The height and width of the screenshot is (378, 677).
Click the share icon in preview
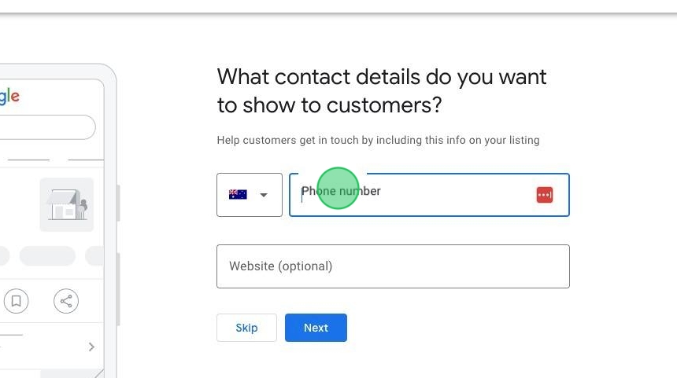[x=66, y=300]
